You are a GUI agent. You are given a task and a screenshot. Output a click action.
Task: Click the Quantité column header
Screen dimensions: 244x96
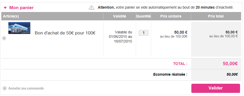(143, 16)
